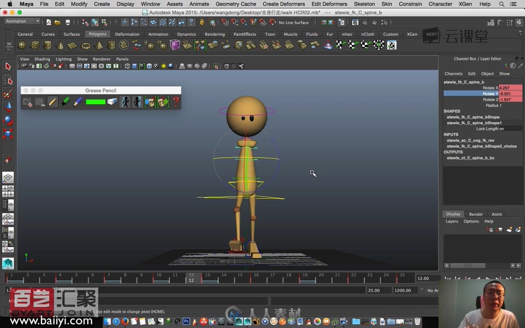The height and width of the screenshot is (328, 525).
Task: Open the viewport Lighting menu
Action: (64, 59)
